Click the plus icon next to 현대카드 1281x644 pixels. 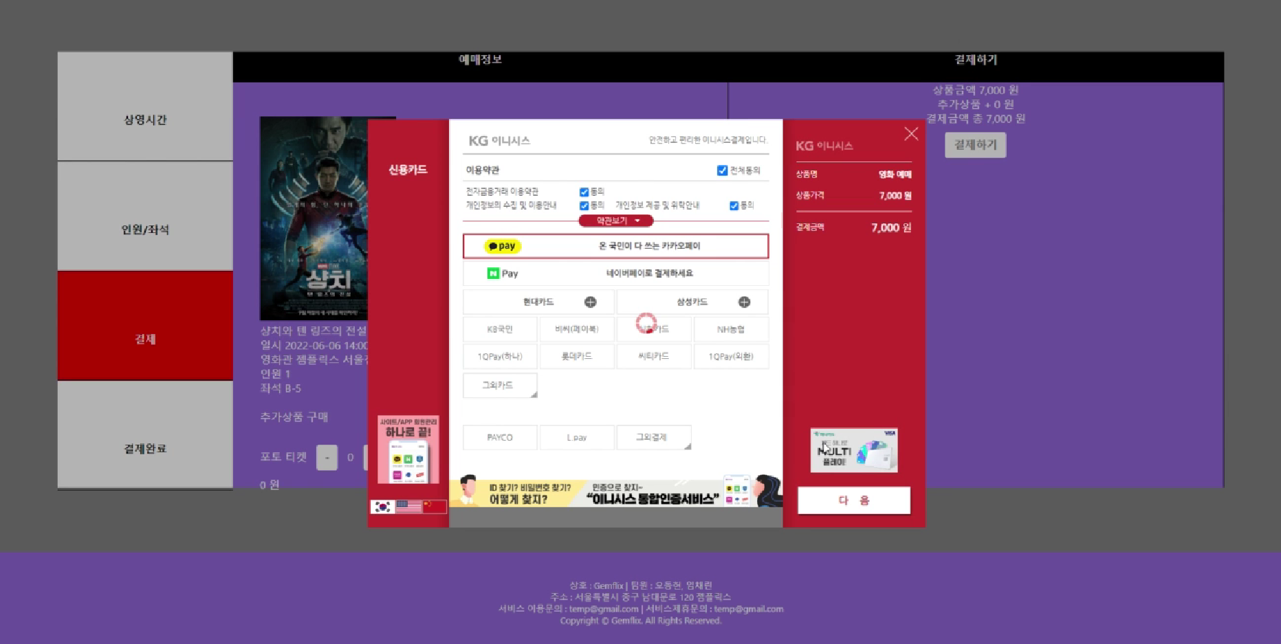[591, 301]
